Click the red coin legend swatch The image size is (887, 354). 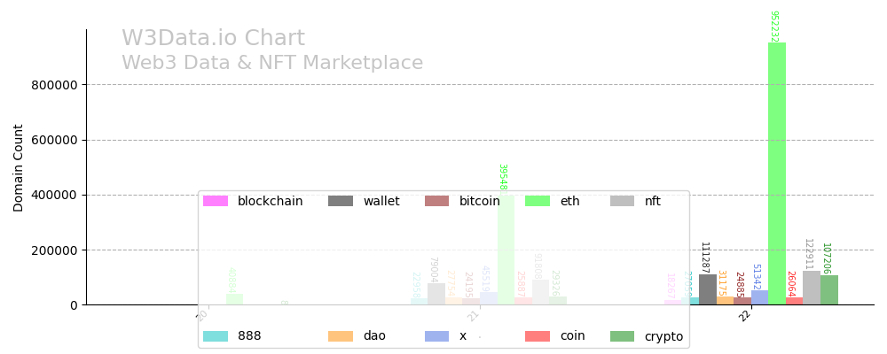538,336
